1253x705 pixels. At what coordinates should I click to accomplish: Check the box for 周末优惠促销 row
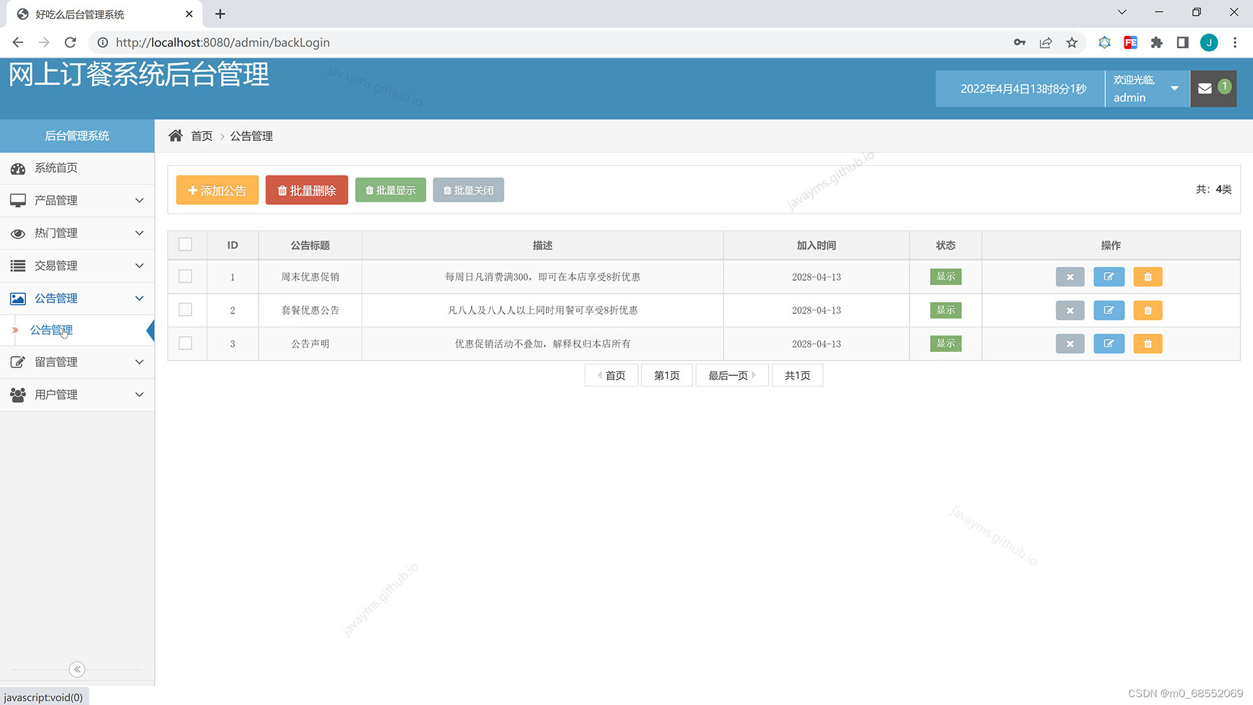185,276
